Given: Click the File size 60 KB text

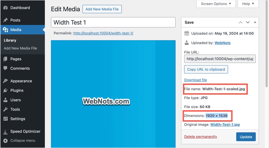Looking at the screenshot, I should (x=197, y=107).
